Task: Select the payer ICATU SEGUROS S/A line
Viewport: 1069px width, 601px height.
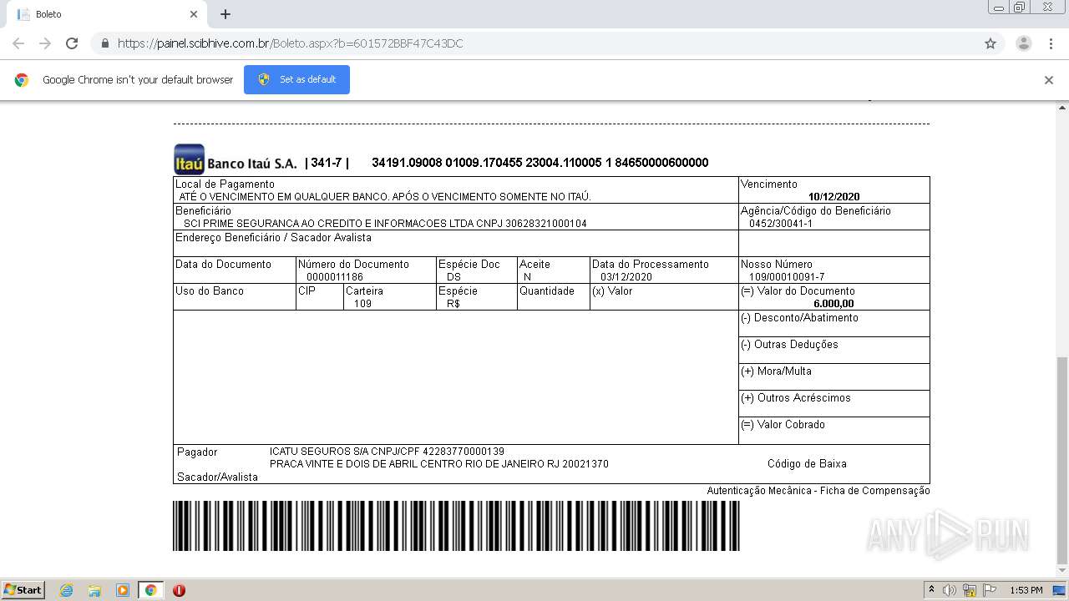Action: (387, 452)
